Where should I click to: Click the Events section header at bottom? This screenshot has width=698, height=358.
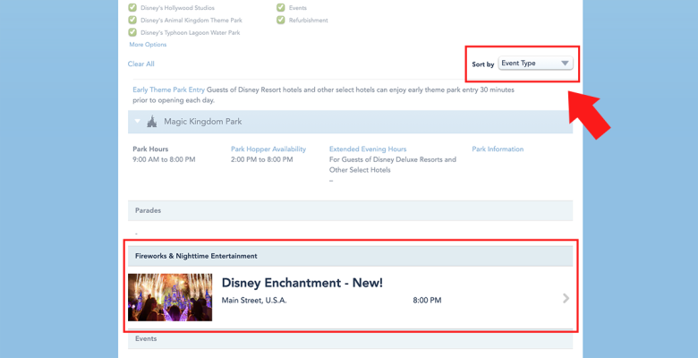click(350, 339)
